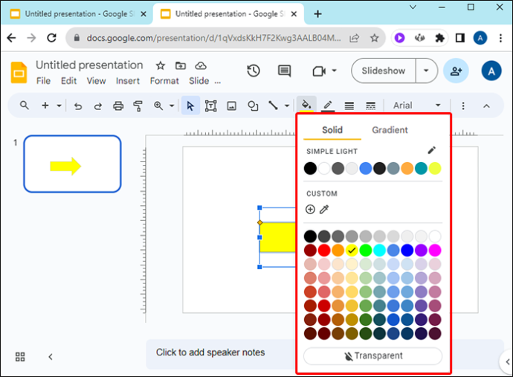Search the menus with magnifier icon

pos(25,106)
